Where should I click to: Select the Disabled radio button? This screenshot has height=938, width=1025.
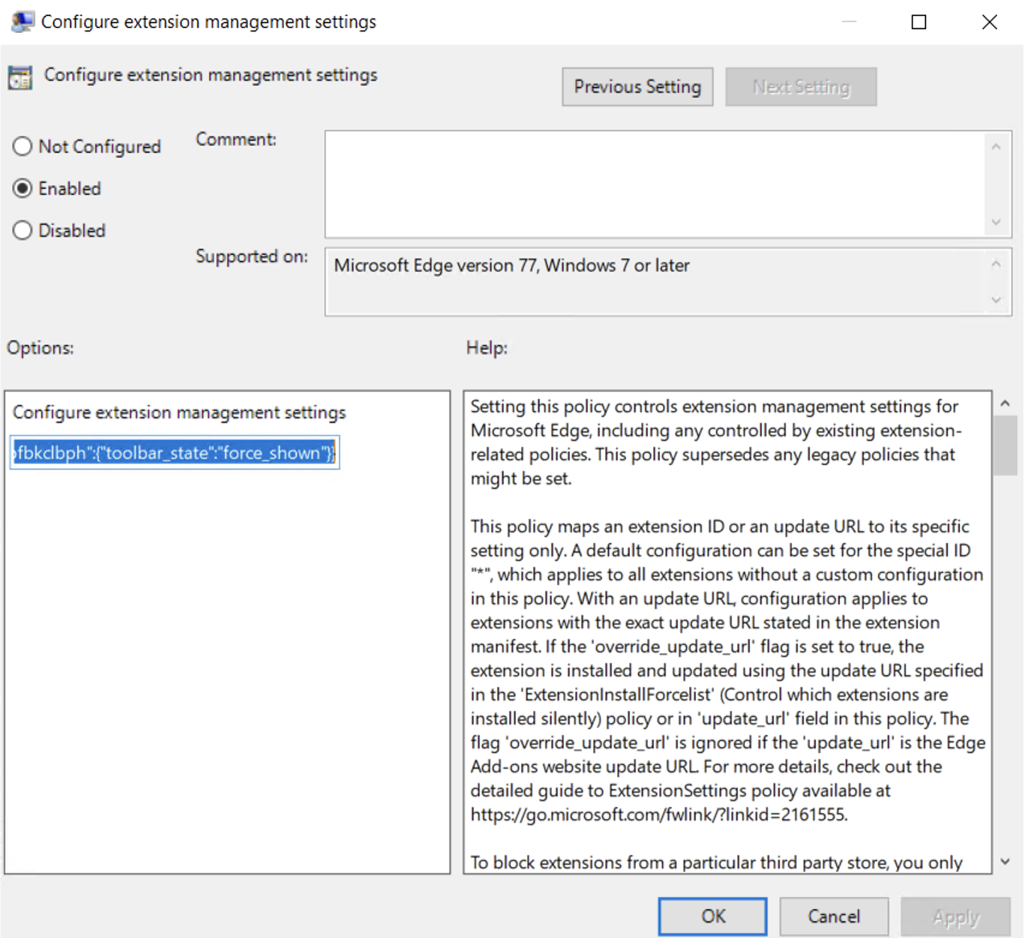click(23, 230)
